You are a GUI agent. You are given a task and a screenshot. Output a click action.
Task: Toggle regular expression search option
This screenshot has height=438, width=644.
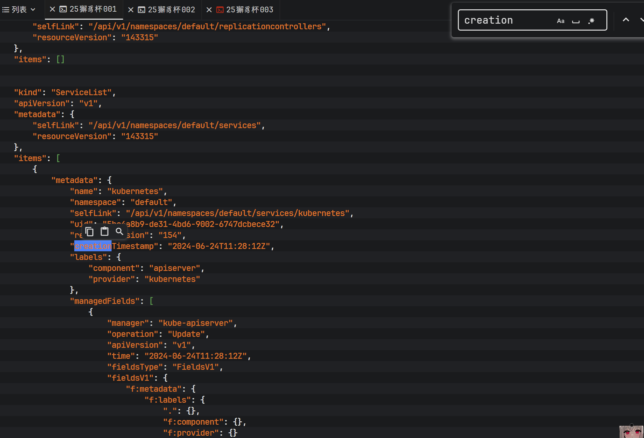591,21
